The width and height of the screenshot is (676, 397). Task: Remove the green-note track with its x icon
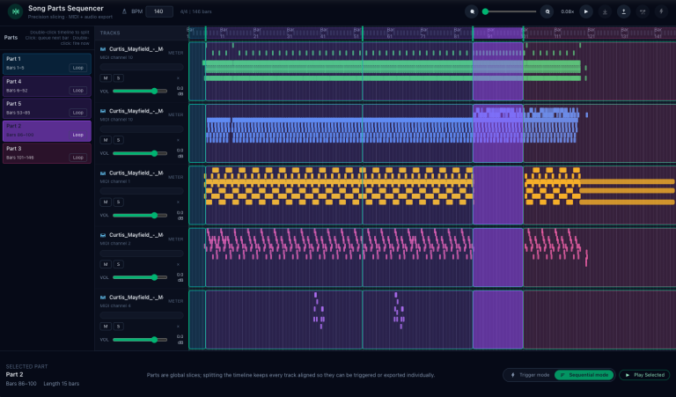point(178,78)
